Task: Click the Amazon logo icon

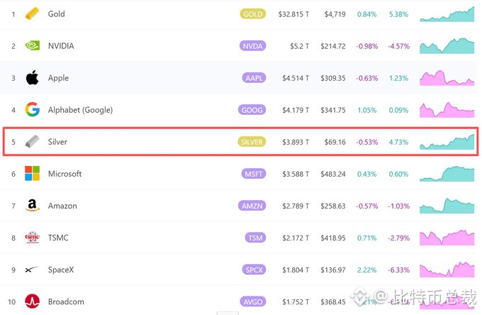Action: (33, 206)
